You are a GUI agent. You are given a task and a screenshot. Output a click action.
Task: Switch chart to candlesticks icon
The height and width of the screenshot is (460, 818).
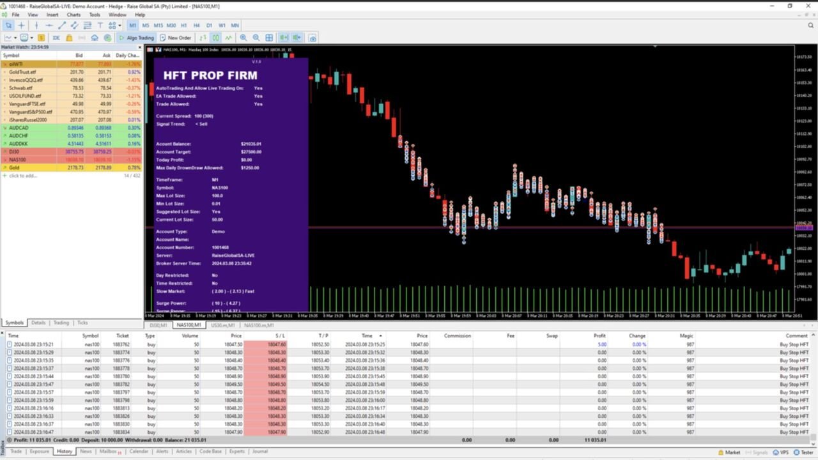tap(216, 38)
